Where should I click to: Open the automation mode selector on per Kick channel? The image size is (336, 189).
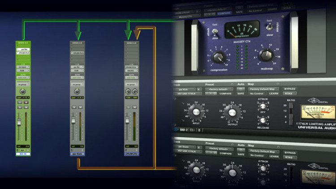78,77
